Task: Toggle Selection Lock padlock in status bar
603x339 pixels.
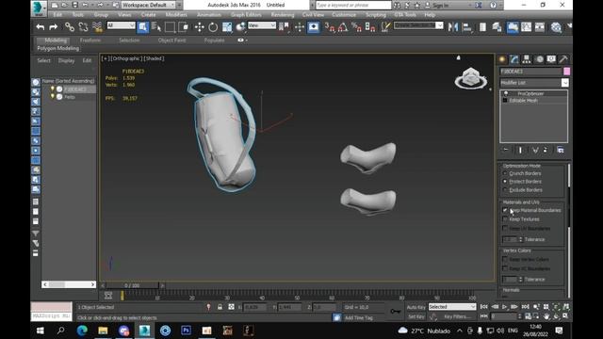Action: (x=220, y=307)
